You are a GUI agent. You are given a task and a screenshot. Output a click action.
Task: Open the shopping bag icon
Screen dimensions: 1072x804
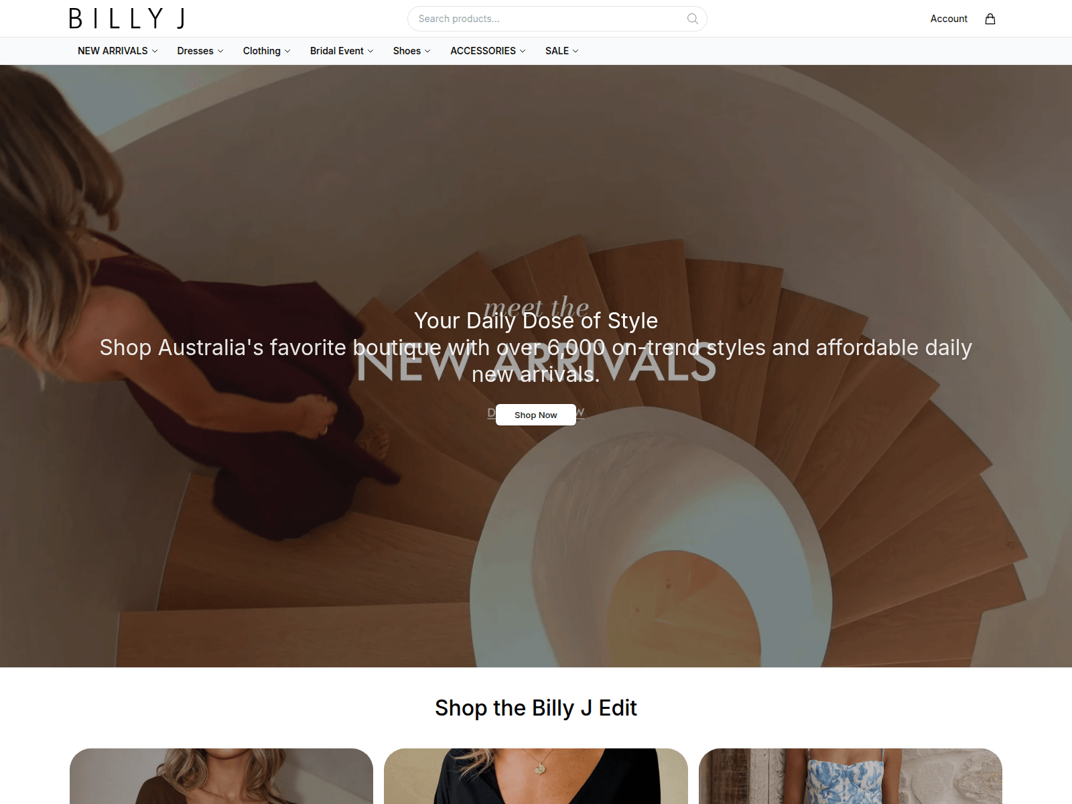click(x=990, y=19)
